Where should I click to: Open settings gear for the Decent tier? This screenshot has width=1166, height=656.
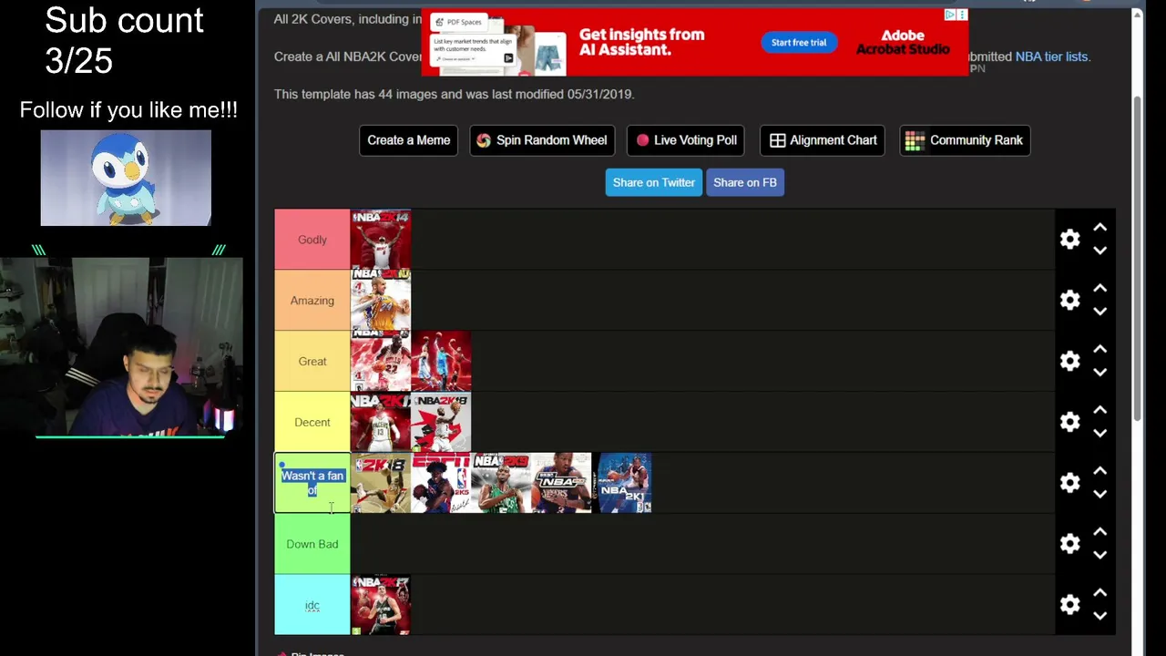(x=1069, y=423)
